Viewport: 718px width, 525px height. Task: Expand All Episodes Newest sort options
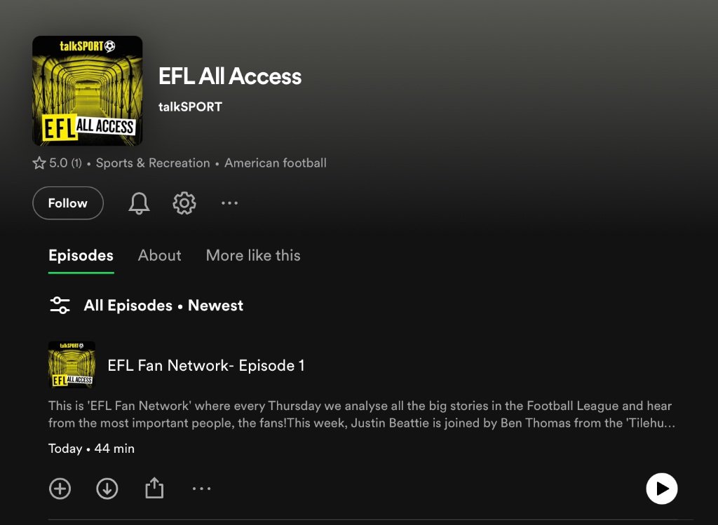[x=163, y=306]
